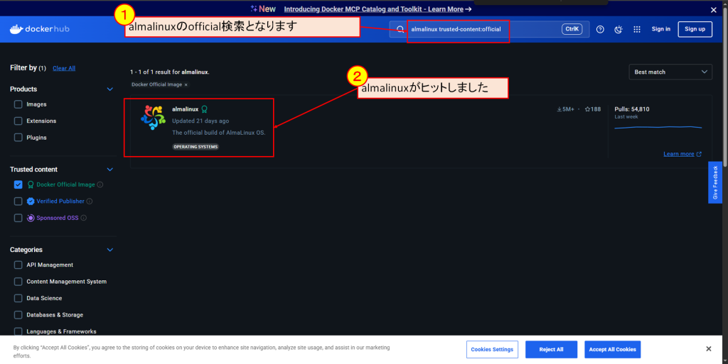The image size is (728, 364).
Task: Open the apps grid icon
Action: [x=637, y=29]
